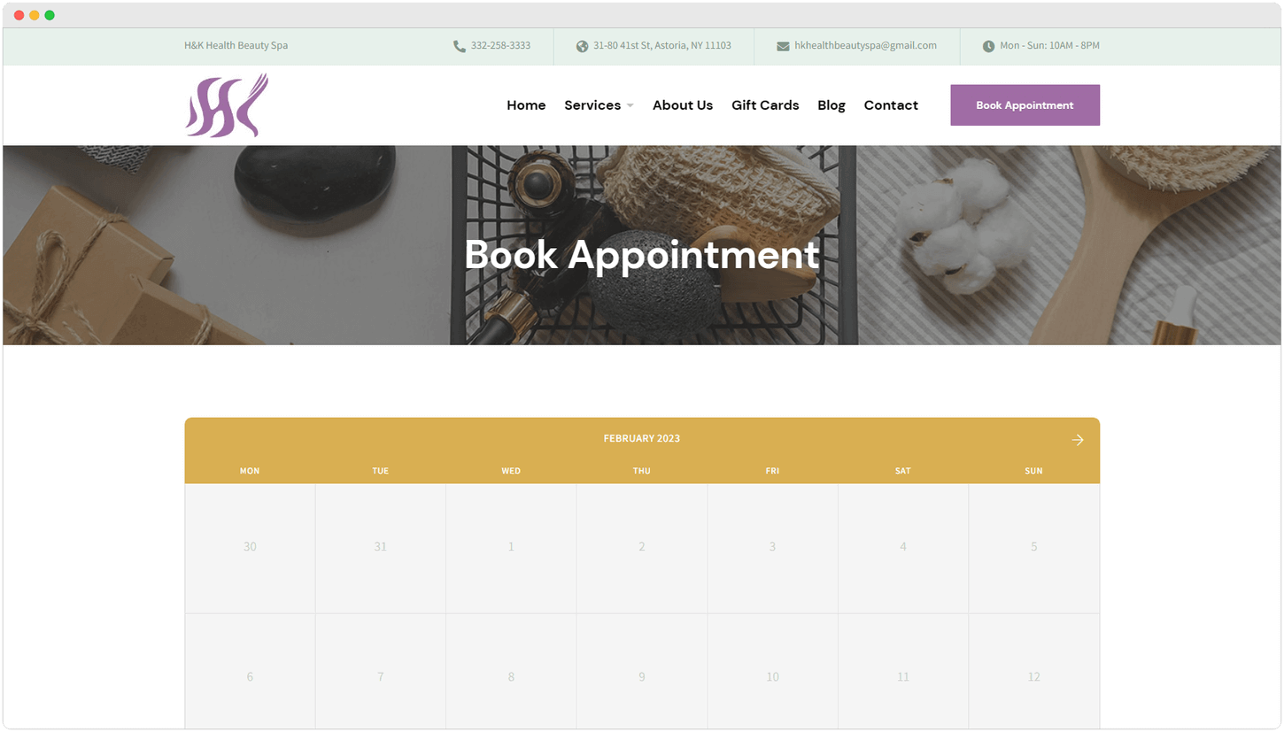Open the Contact page
1284x732 pixels.
891,105
